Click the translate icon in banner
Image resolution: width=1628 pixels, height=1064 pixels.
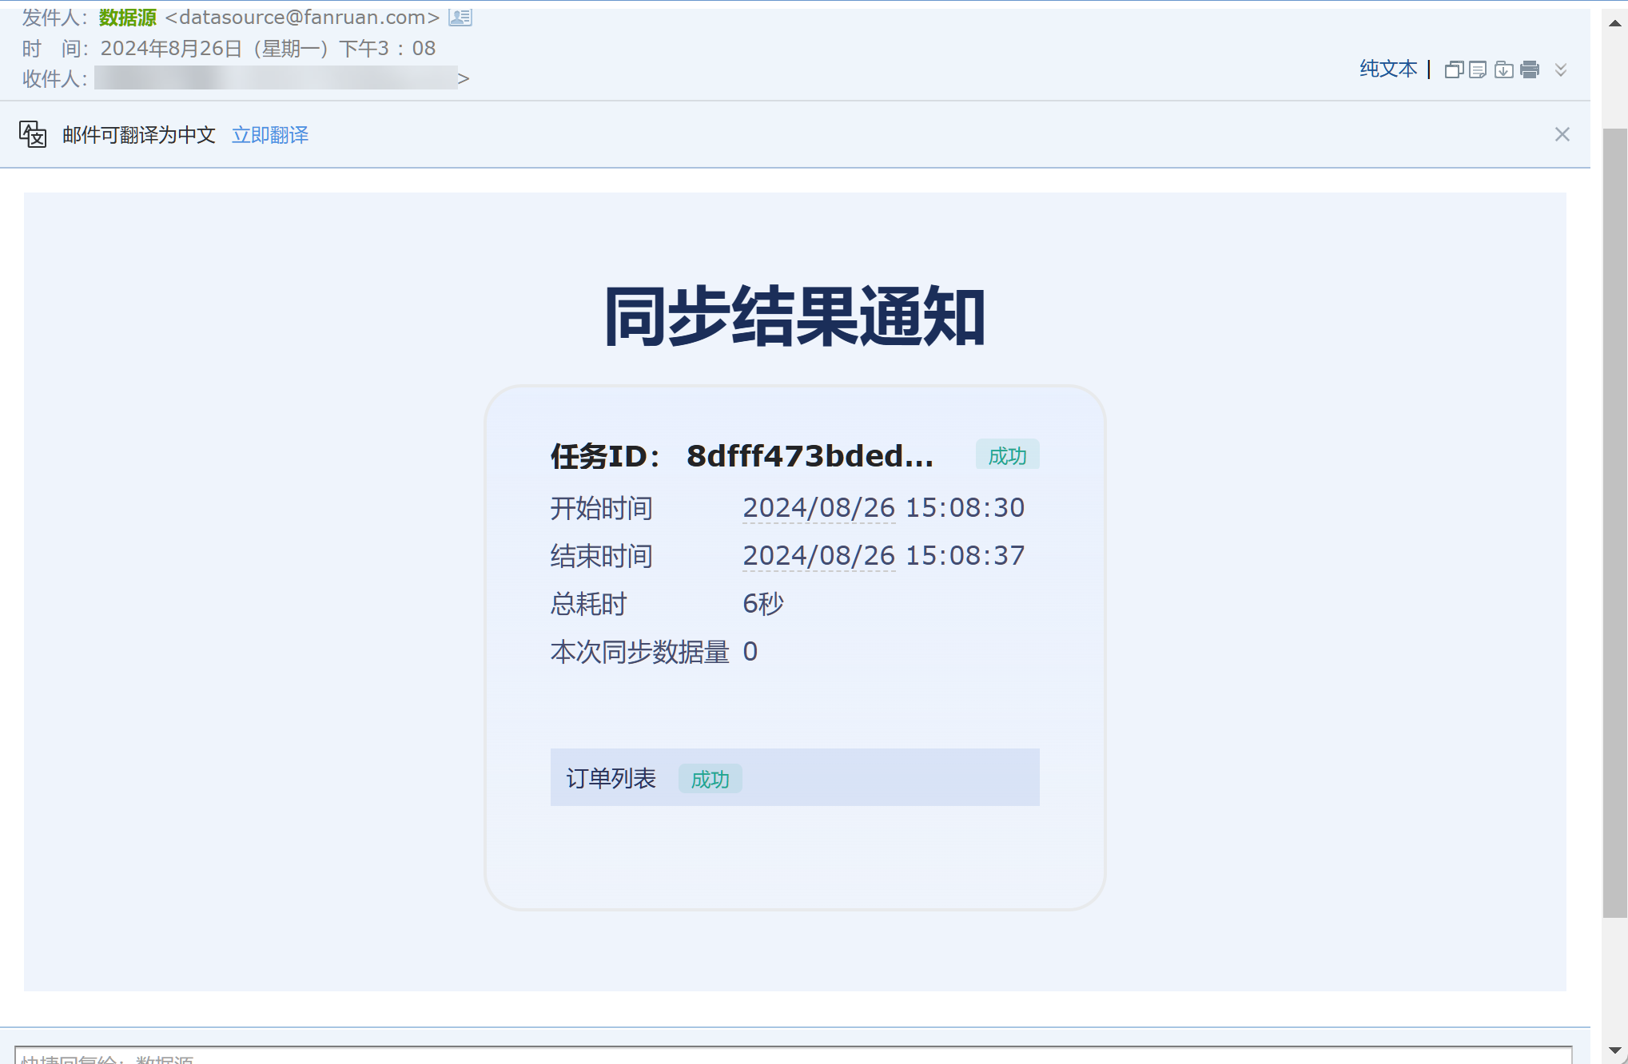click(x=33, y=134)
